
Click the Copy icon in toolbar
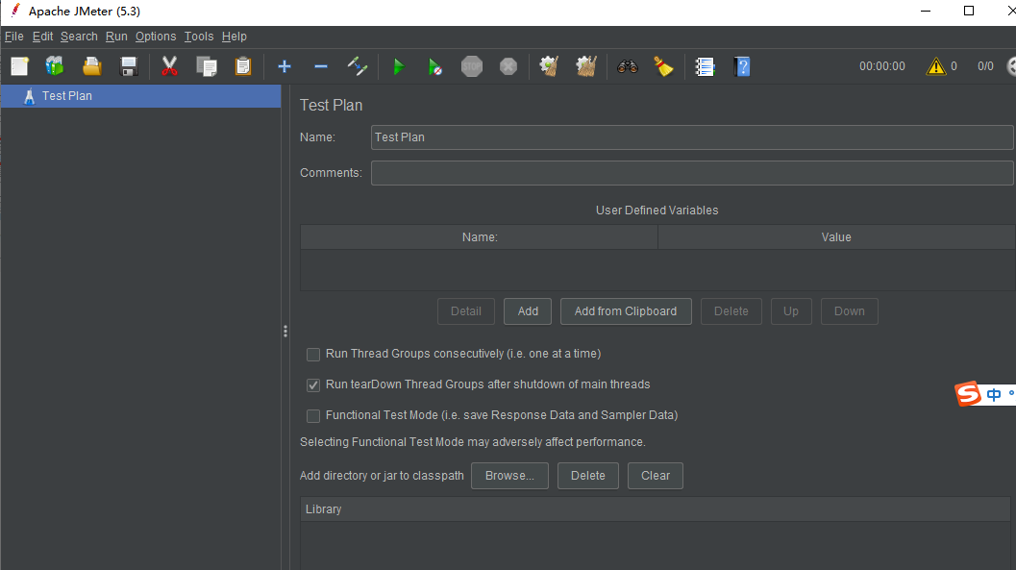(207, 66)
